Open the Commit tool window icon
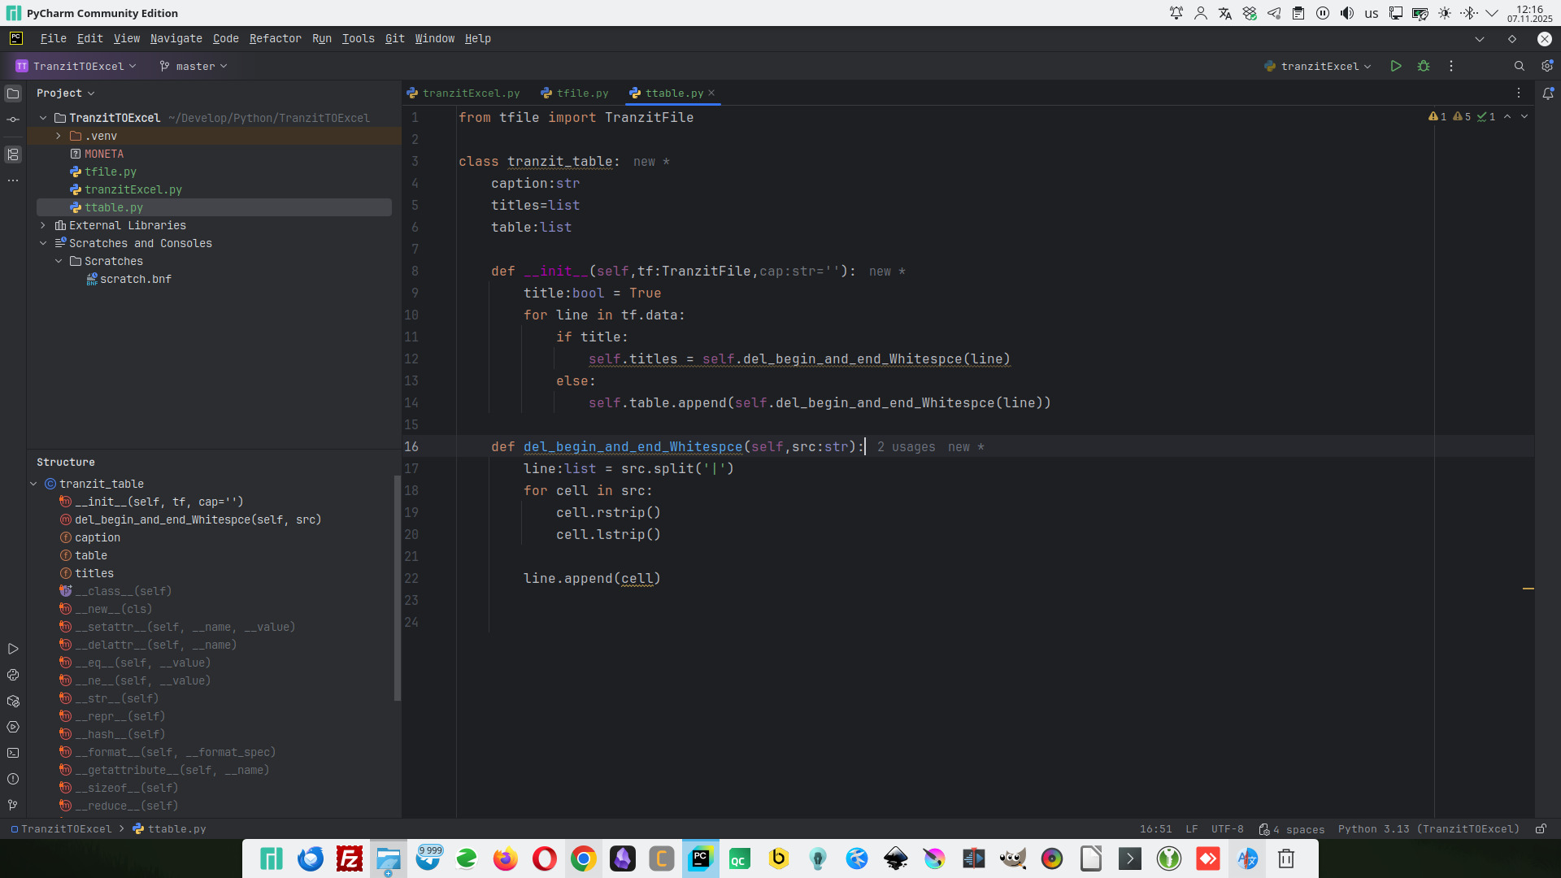The height and width of the screenshot is (878, 1561). pyautogui.click(x=13, y=120)
